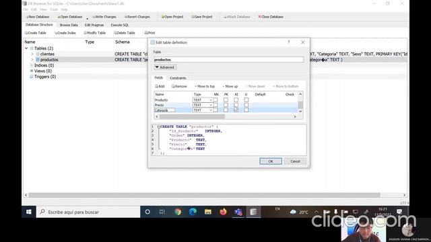431x242 pixels.
Task: Toggle the Advanced section in dialog
Action: 165,67
